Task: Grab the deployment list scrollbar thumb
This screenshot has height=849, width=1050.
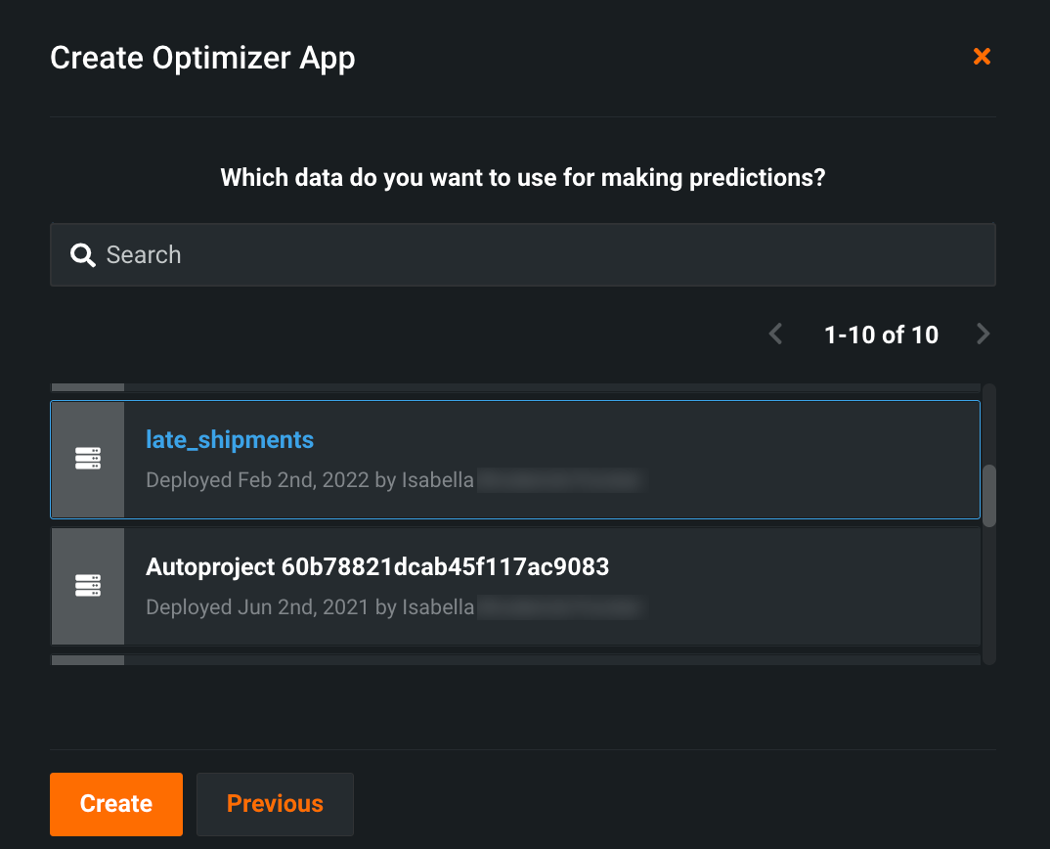Action: tap(989, 495)
